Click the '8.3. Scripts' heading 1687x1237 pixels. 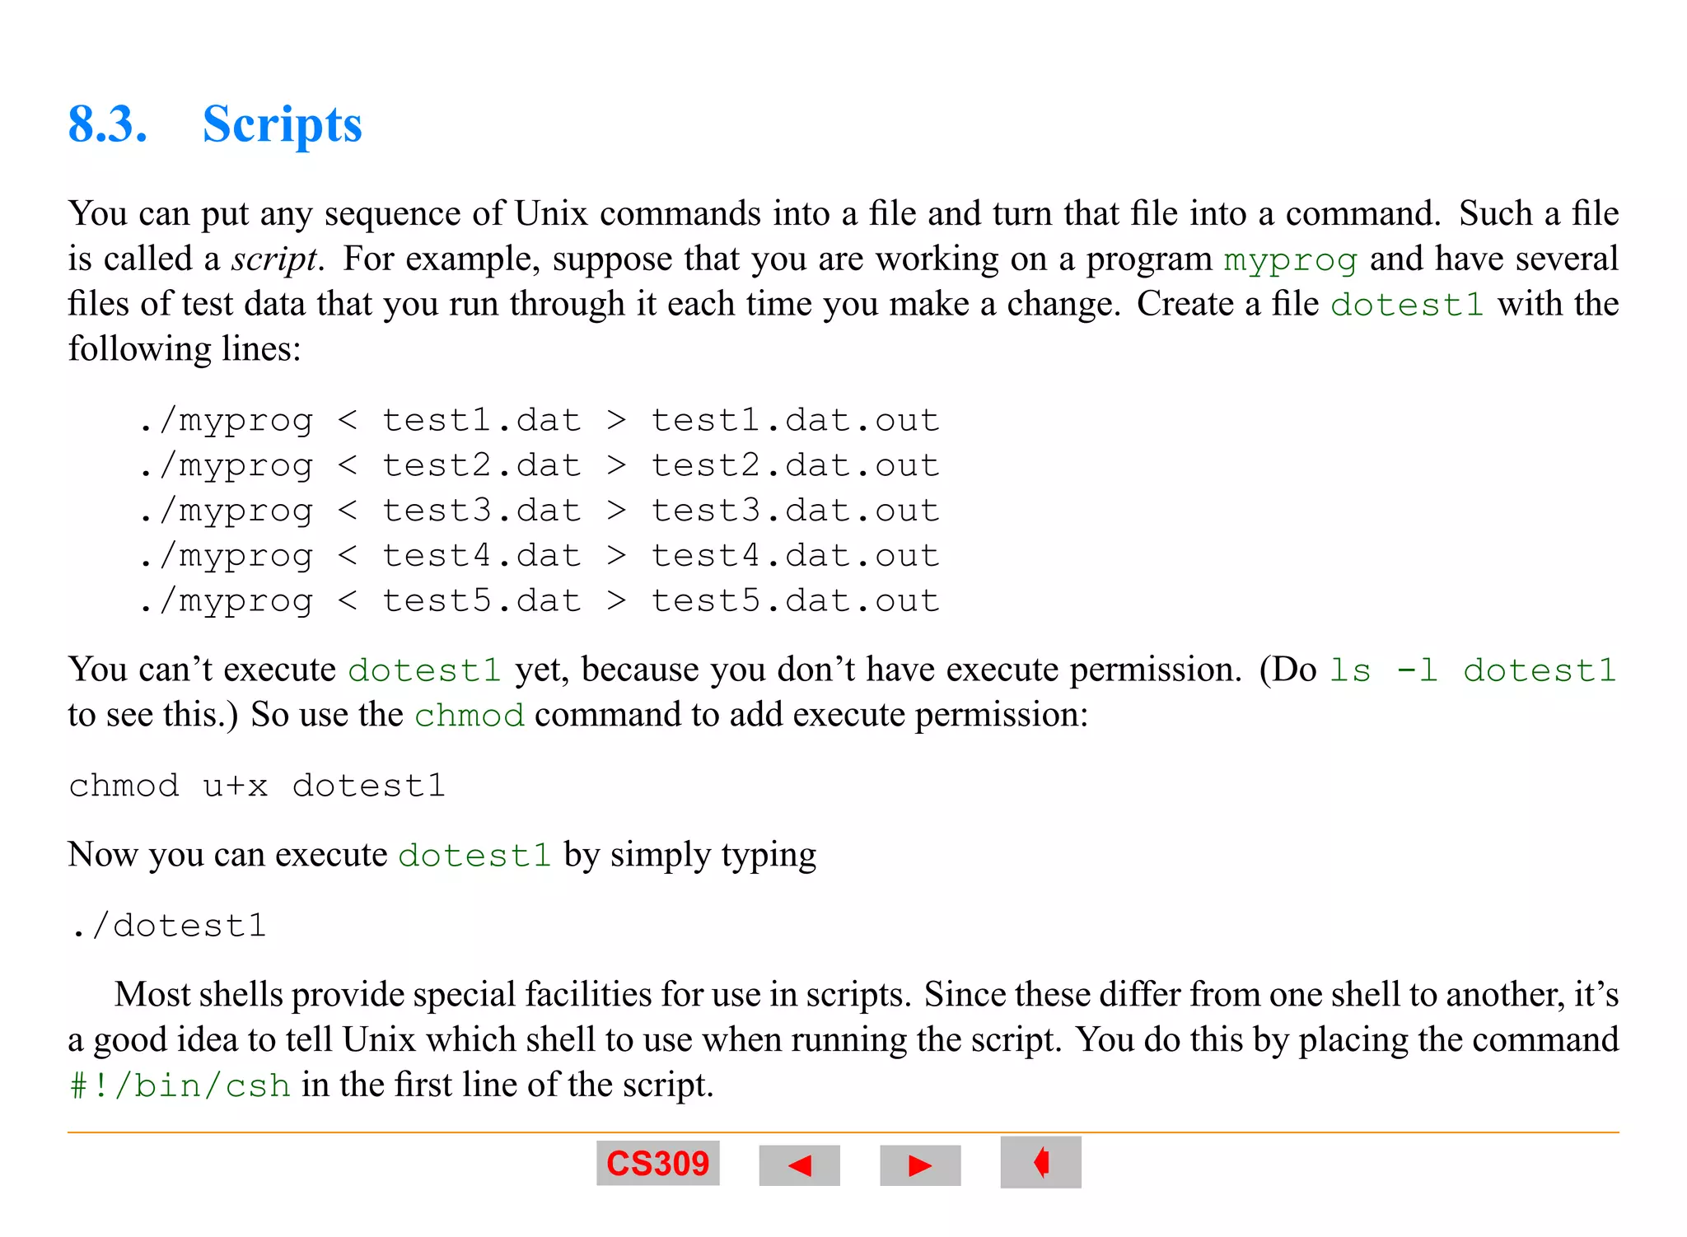click(x=215, y=124)
